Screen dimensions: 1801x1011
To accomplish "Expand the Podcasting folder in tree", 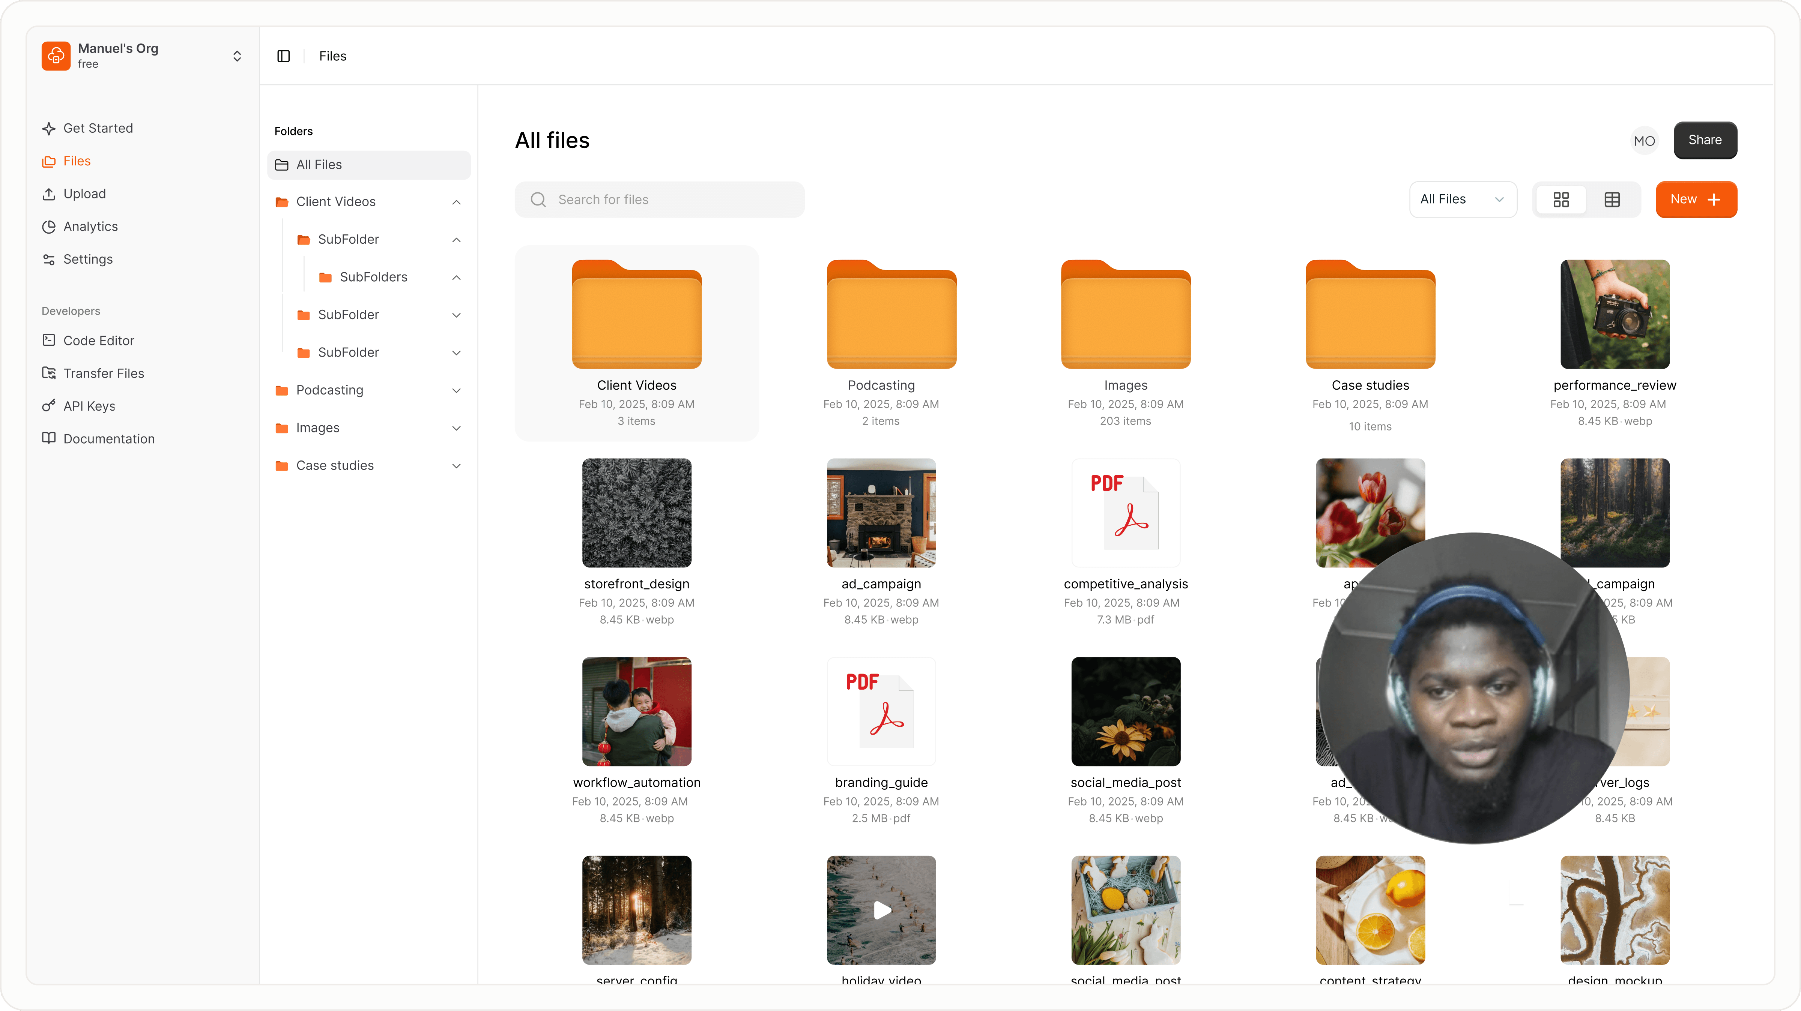I will tap(456, 391).
